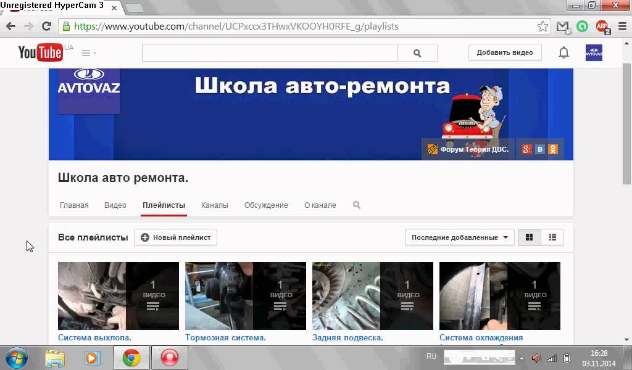
Task: Open the media player taskbar icon
Action: [92, 358]
